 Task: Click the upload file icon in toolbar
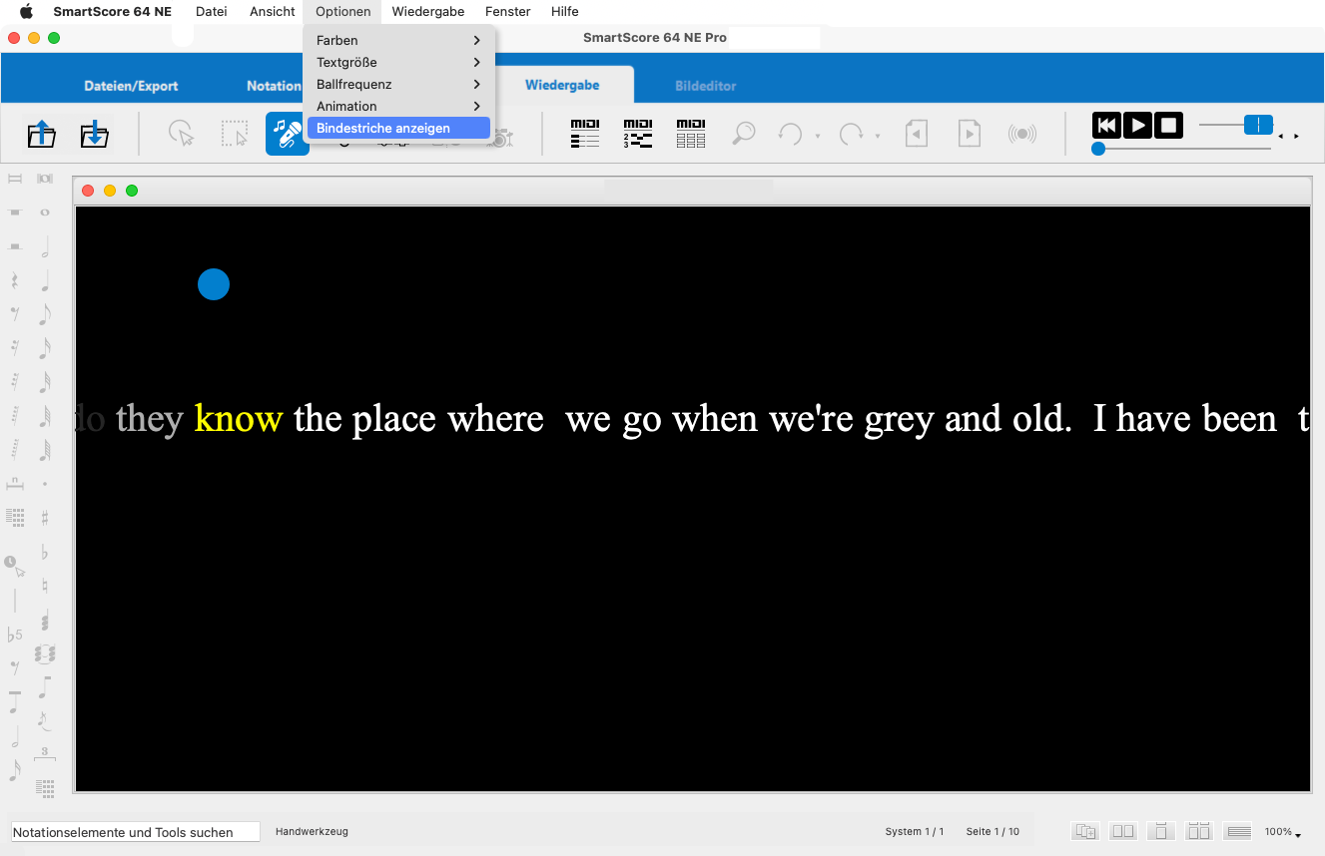(41, 134)
